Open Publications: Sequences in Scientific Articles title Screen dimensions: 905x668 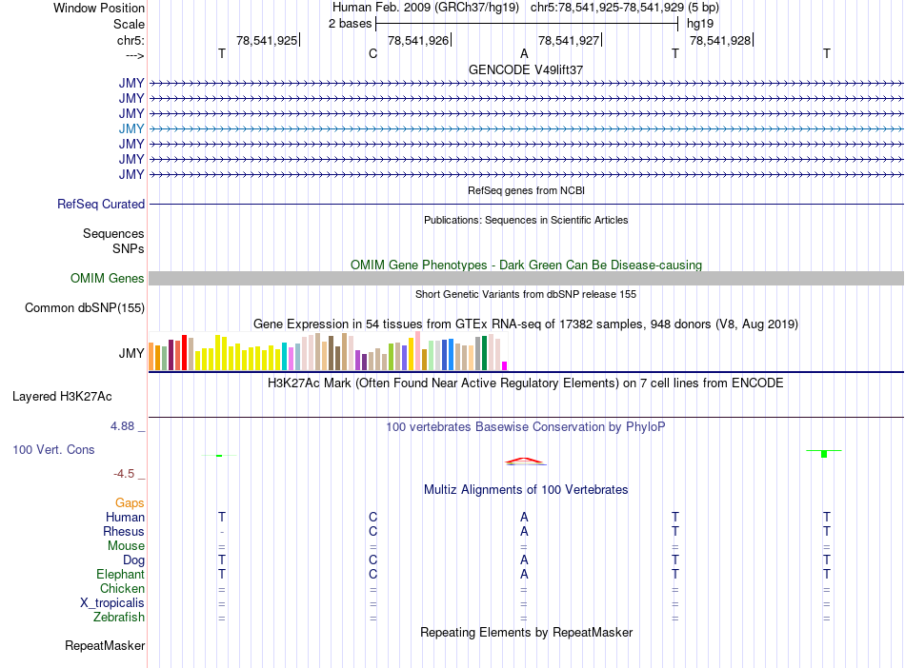pos(526,220)
